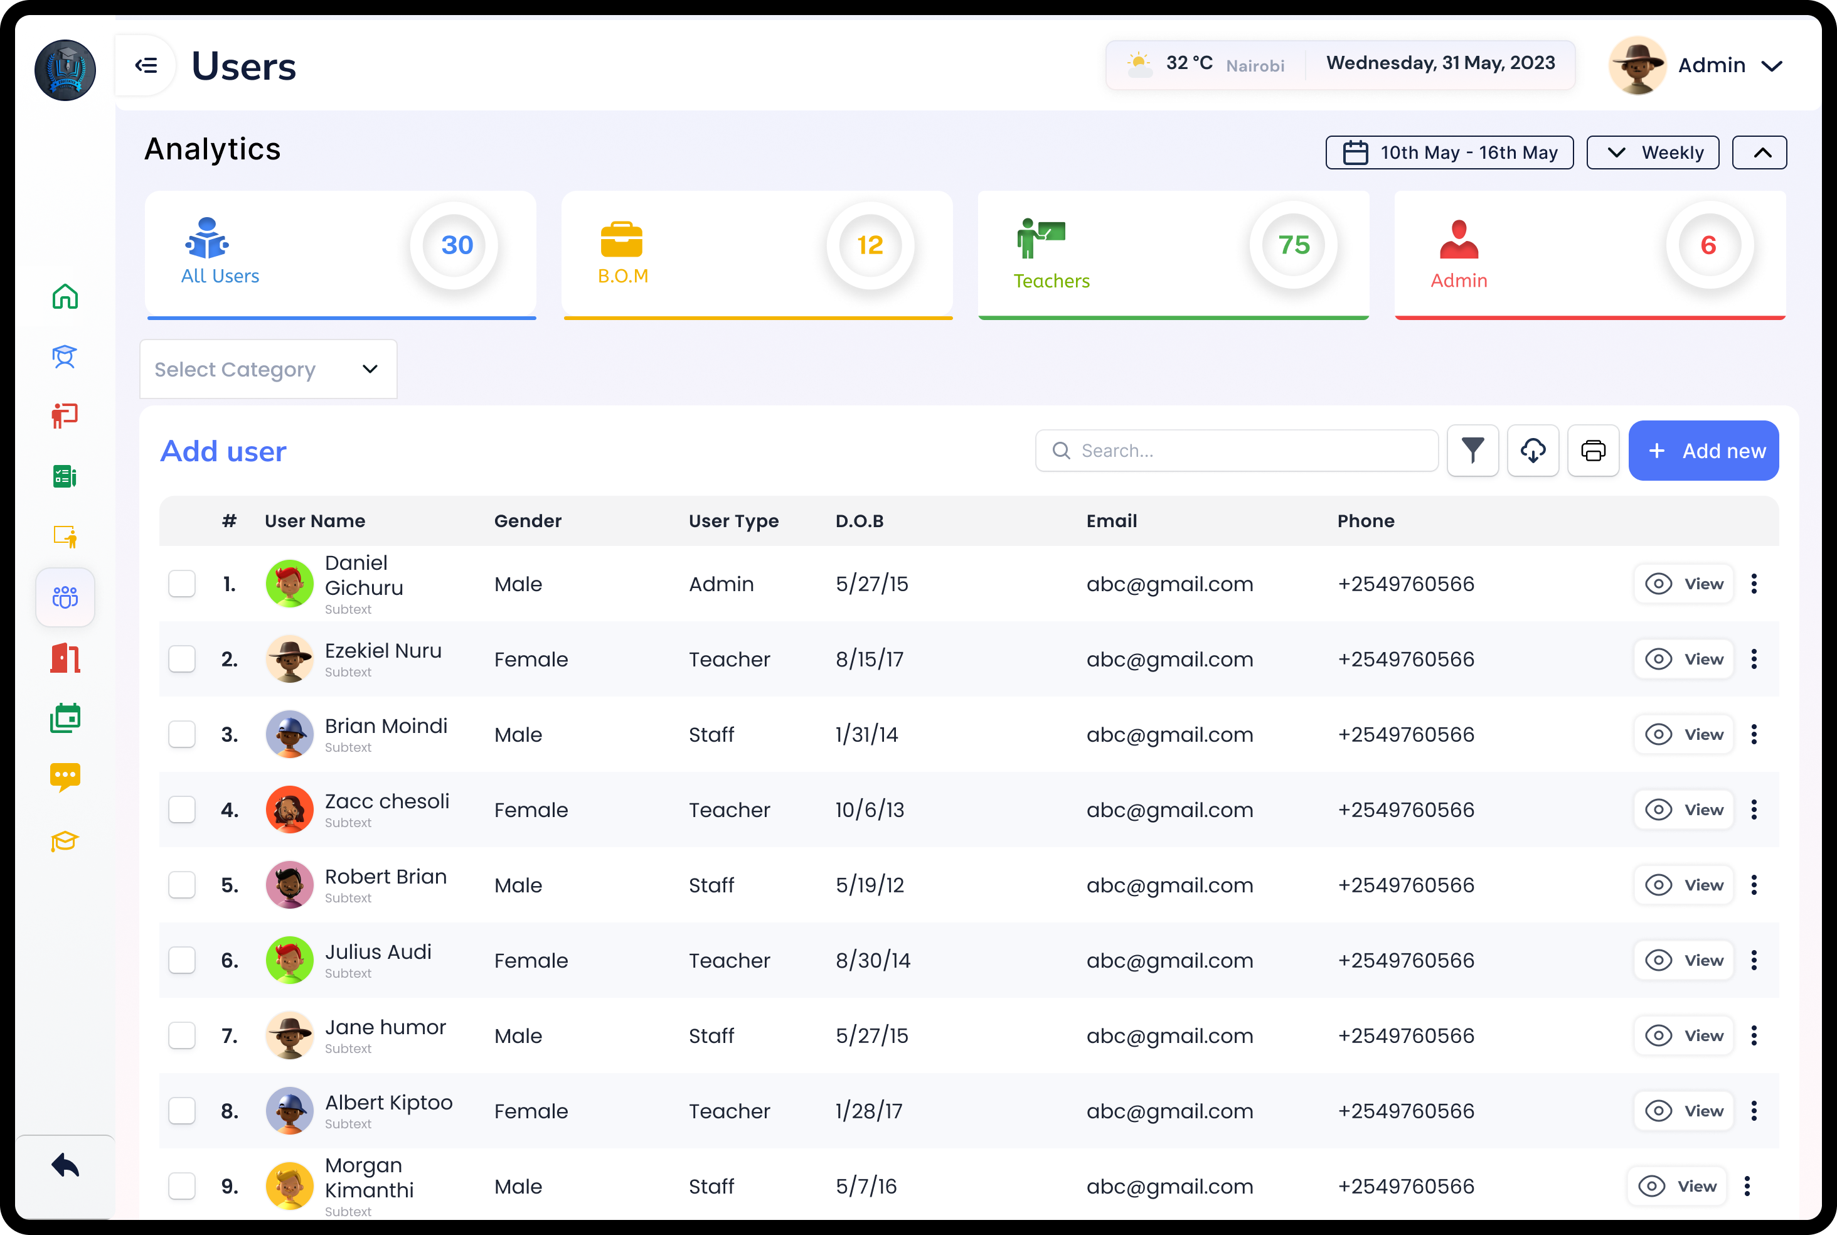Tick the checkbox for Julius Audi
The image size is (1837, 1235).
[x=182, y=961]
